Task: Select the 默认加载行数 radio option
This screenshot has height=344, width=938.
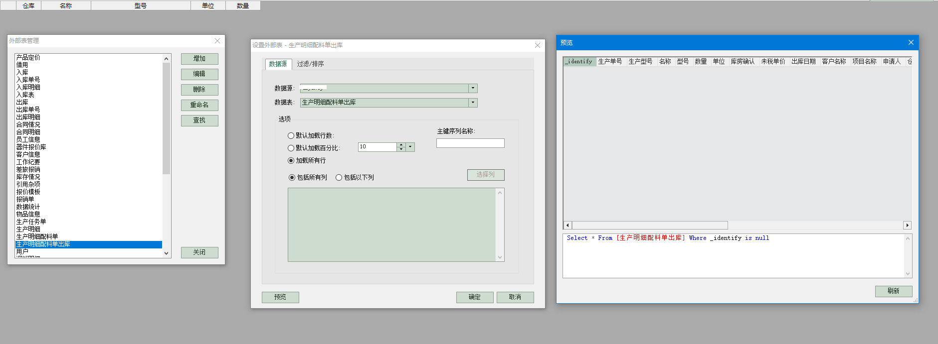Action: pos(291,135)
